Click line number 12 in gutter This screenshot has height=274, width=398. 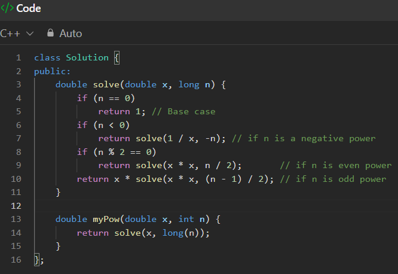pos(16,206)
